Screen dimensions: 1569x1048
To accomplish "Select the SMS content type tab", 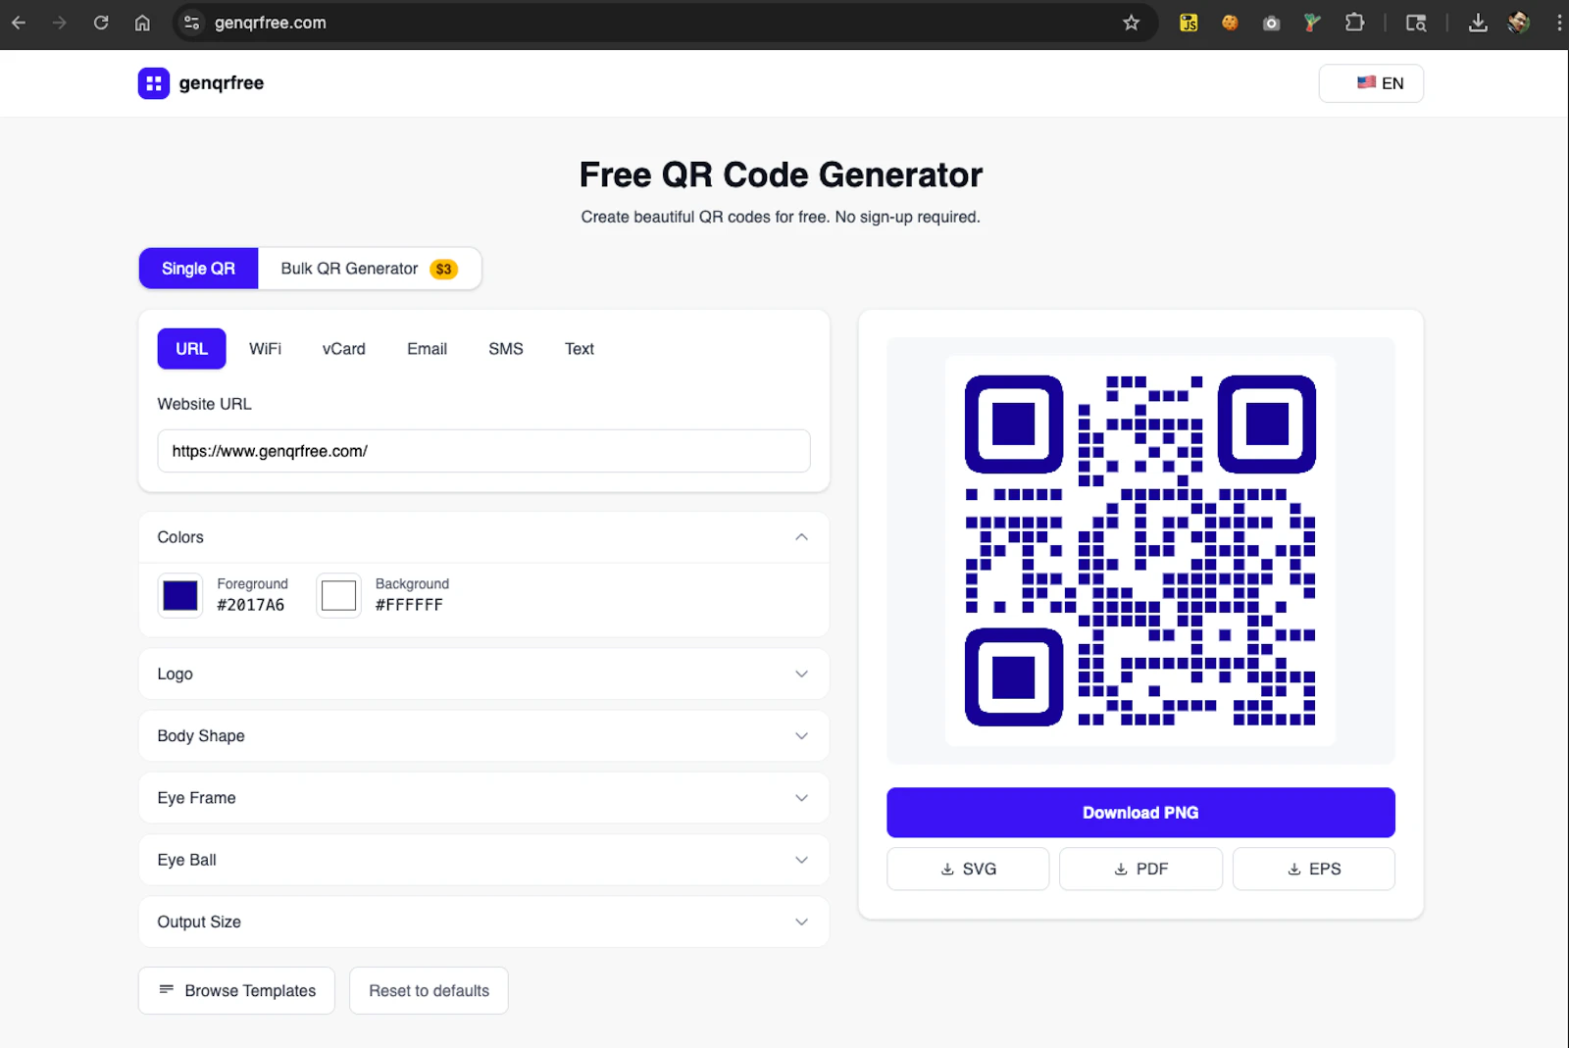I will point(506,349).
